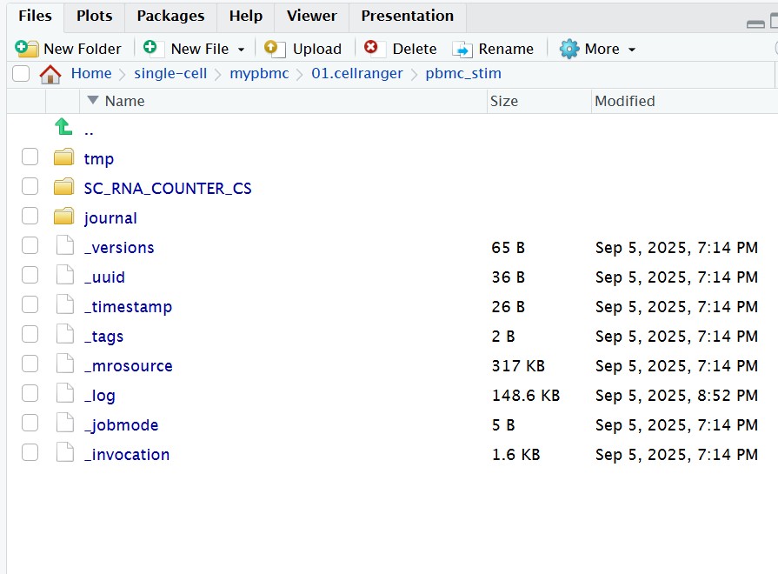The width and height of the screenshot is (778, 574).
Task: Navigate to 01.cellranger breadcrumb
Action: 357,73
